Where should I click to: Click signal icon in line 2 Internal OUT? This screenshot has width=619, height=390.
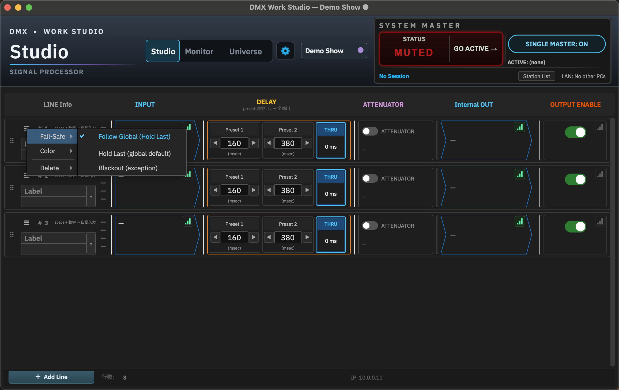[x=520, y=174]
